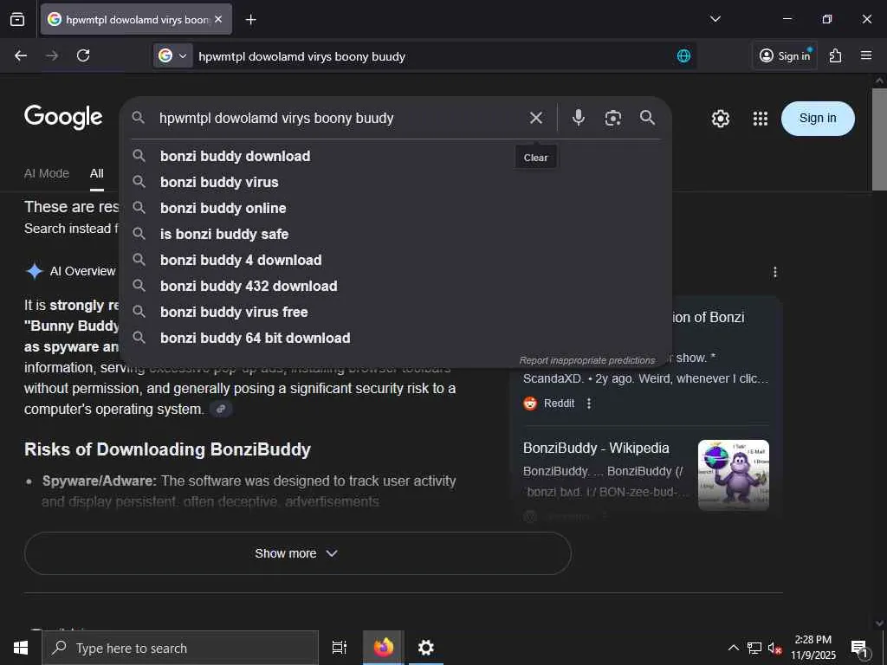Open the Firefox hamburger application menu
The width and height of the screenshot is (887, 665).
click(866, 55)
